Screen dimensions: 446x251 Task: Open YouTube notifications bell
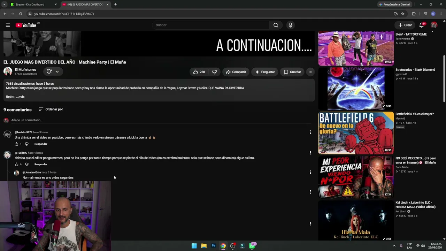pos(422,25)
